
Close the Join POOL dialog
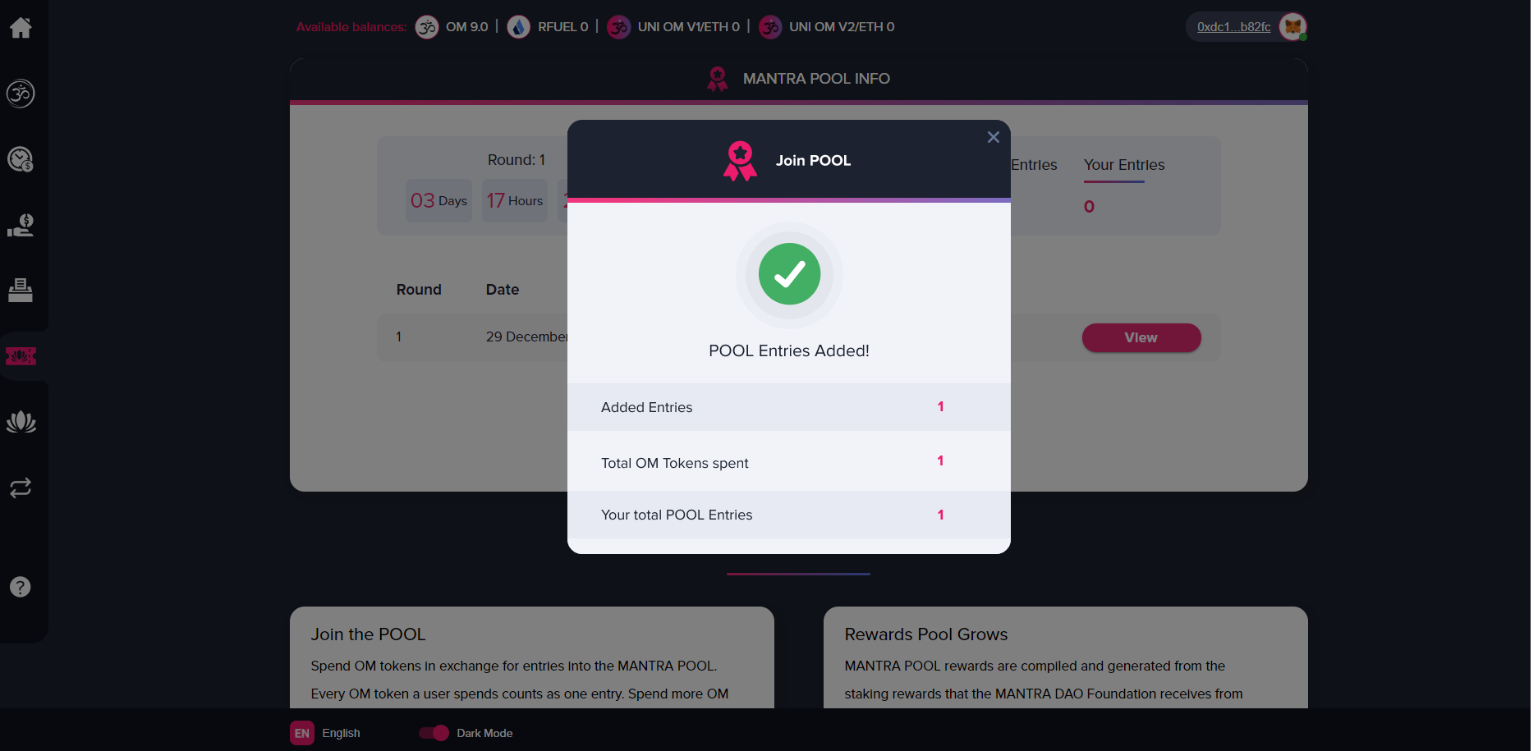(994, 137)
